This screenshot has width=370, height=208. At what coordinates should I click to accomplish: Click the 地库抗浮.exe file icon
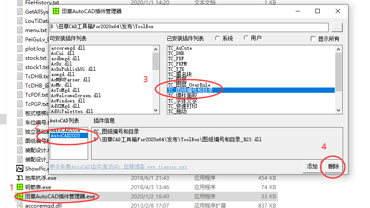tap(20, 178)
